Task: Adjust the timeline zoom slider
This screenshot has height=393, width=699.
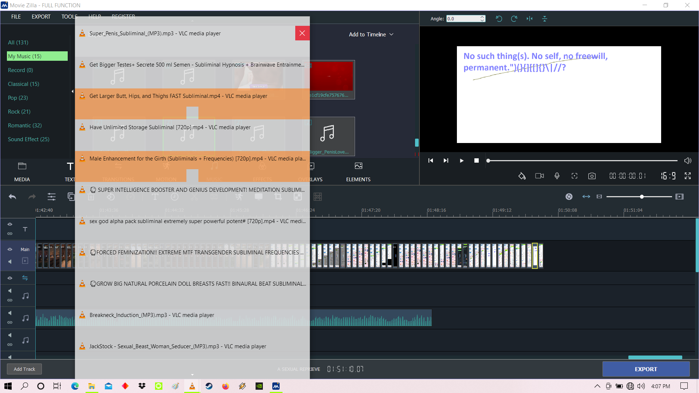Action: coord(642,196)
